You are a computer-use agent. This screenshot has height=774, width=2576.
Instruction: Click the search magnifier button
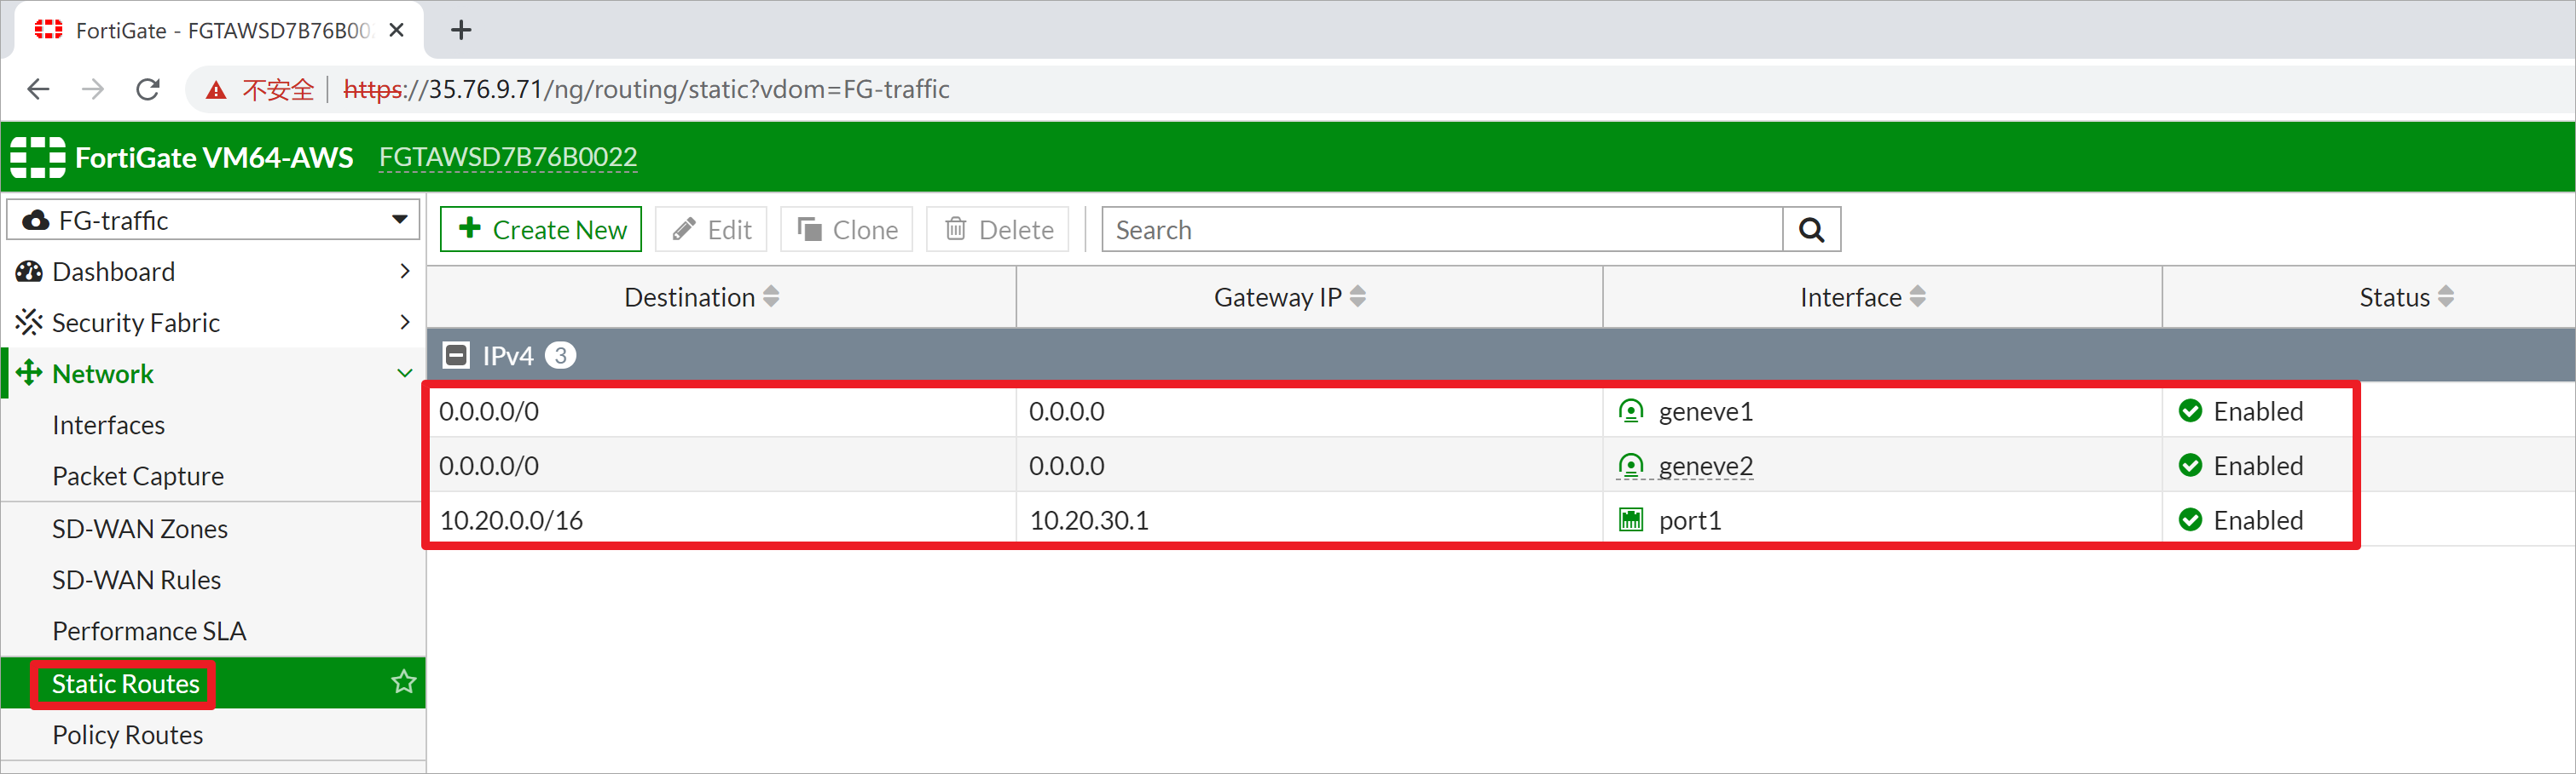[x=1811, y=230]
